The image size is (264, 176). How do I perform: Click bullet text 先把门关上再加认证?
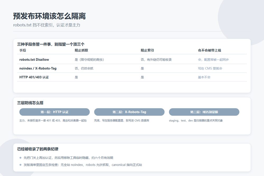pos(68,158)
